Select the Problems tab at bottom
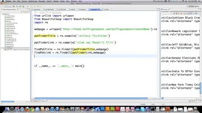Screen dimensions: 202x113 tap(35, 101)
